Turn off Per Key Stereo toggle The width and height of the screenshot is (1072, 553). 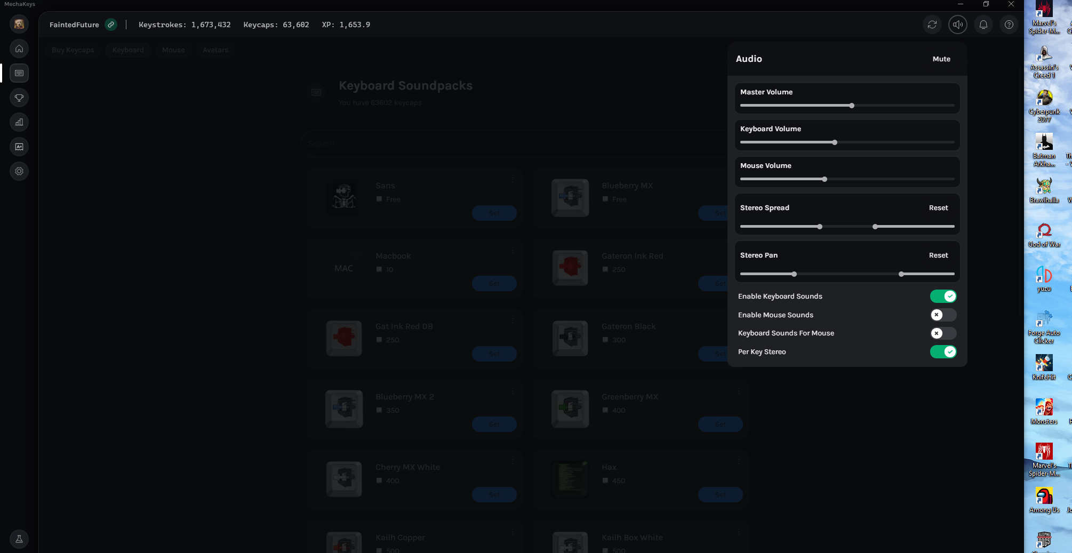pos(943,352)
